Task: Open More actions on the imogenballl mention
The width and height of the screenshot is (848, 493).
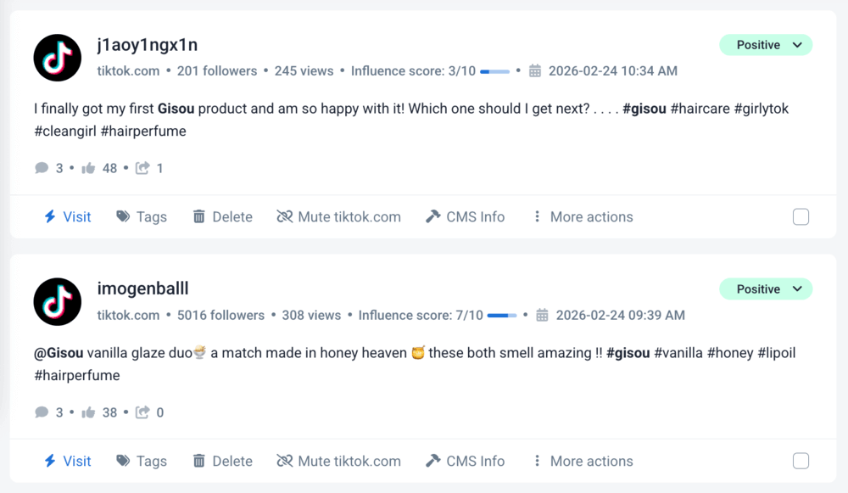Action: coord(583,462)
